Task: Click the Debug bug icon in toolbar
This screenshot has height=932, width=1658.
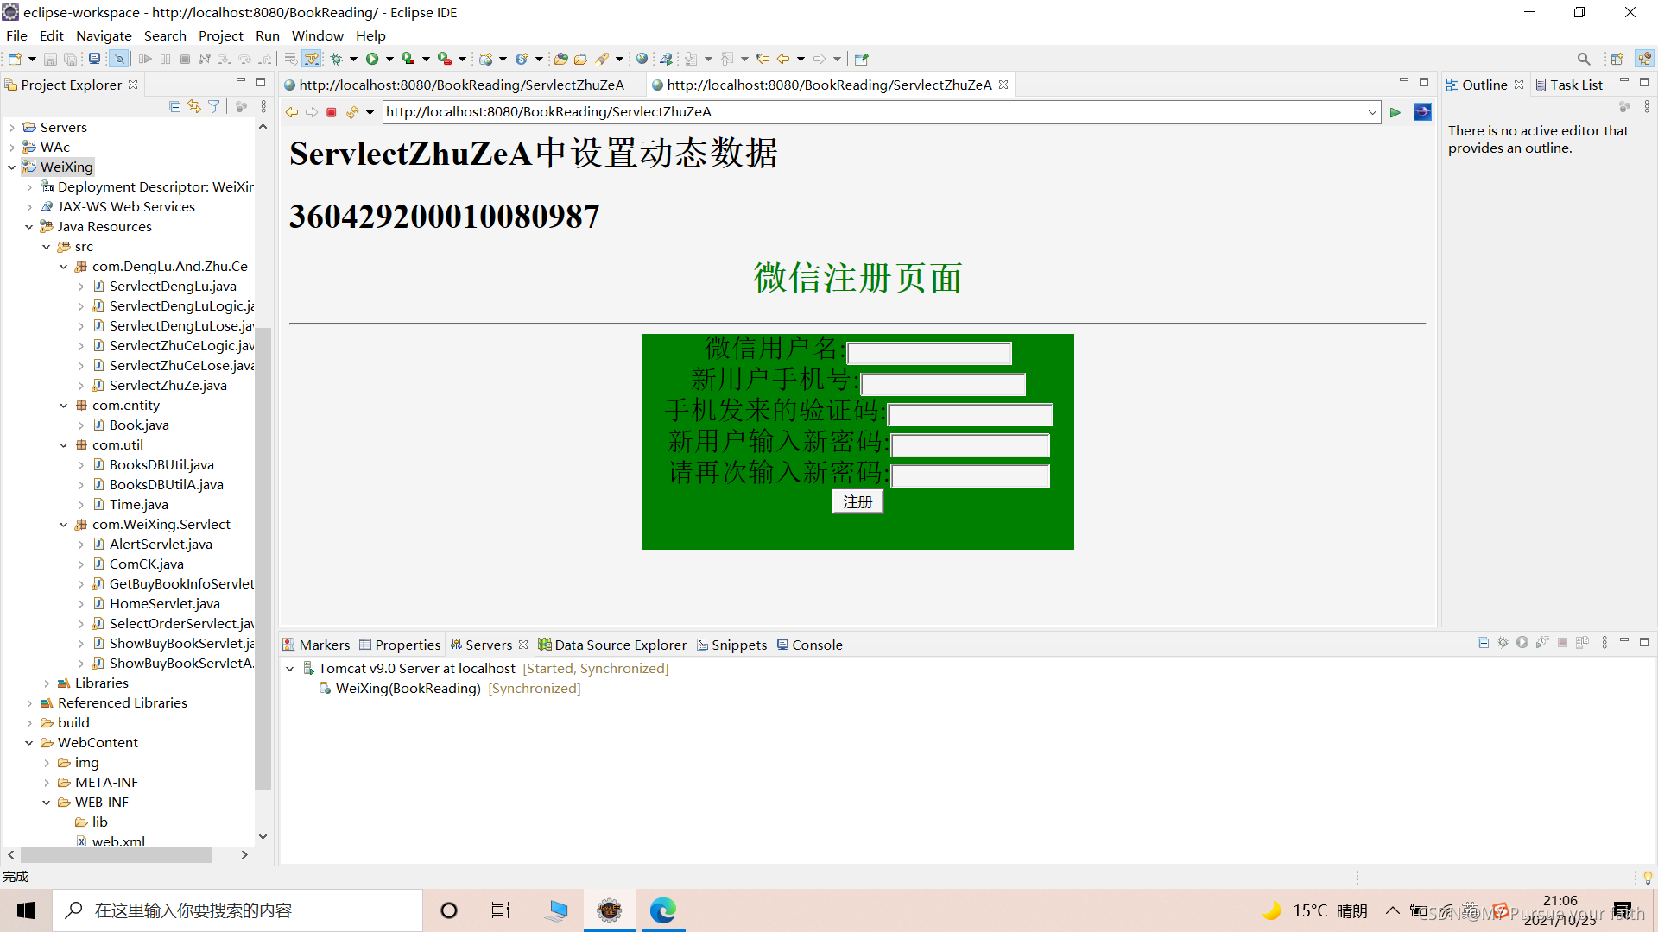Action: point(337,59)
